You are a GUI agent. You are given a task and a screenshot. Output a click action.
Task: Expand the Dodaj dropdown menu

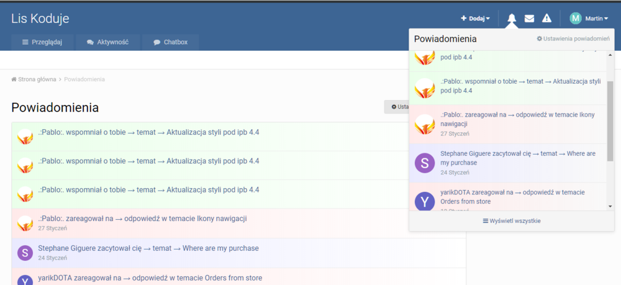coord(475,19)
